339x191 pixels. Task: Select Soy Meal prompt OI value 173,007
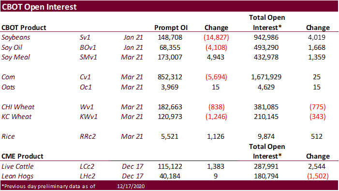point(170,57)
